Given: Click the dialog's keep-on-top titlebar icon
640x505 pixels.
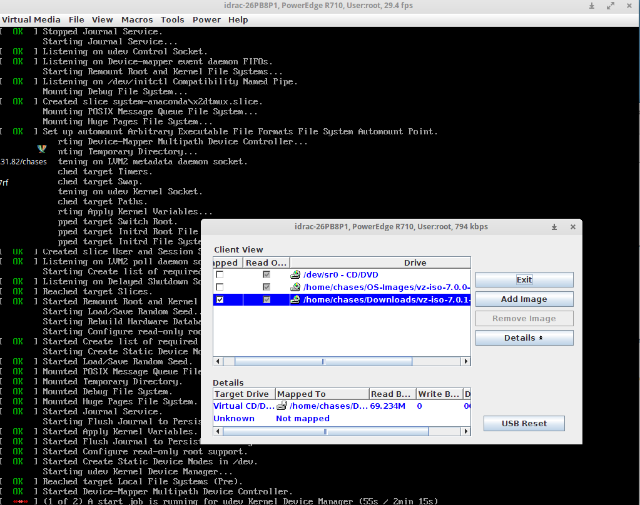Looking at the screenshot, I should tap(554, 227).
